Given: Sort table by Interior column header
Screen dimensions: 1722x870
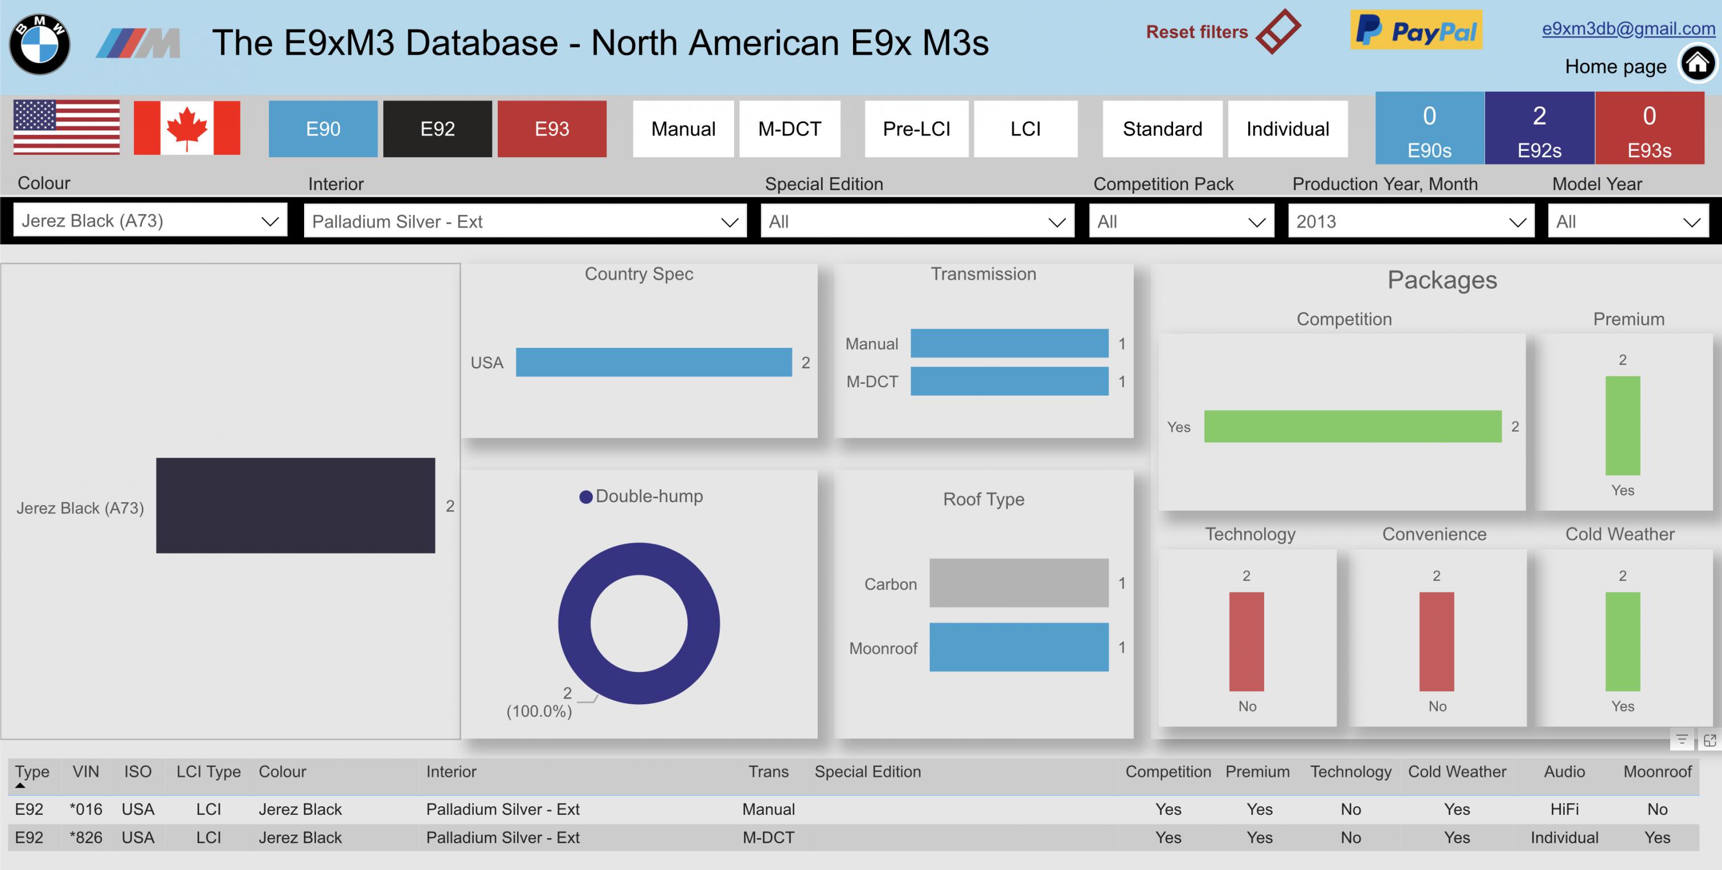Looking at the screenshot, I should (x=451, y=771).
